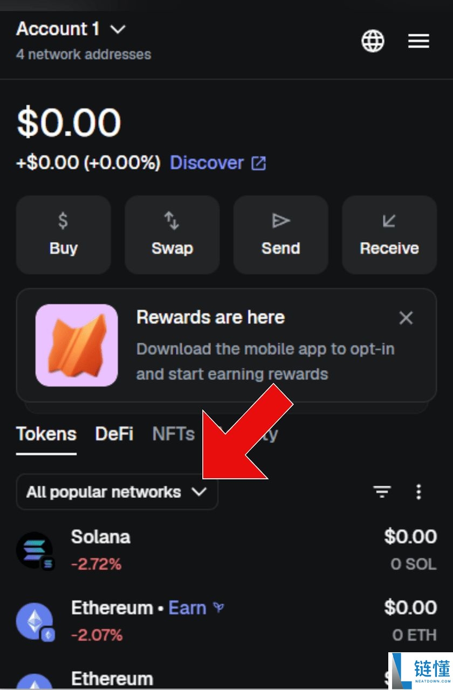
Task: Click the Buy dollar icon
Action: pos(63,220)
